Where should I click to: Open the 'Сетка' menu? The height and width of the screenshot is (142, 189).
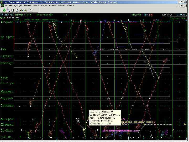[x=36, y=6]
